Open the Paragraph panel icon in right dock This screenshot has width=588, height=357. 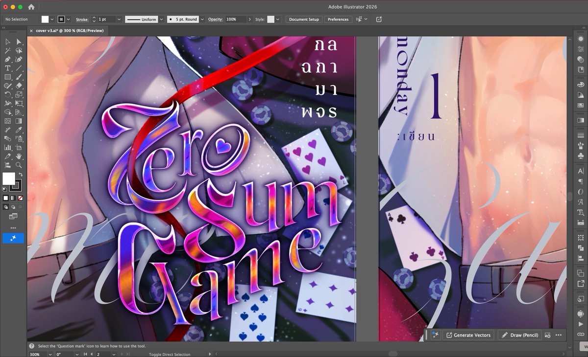[581, 181]
